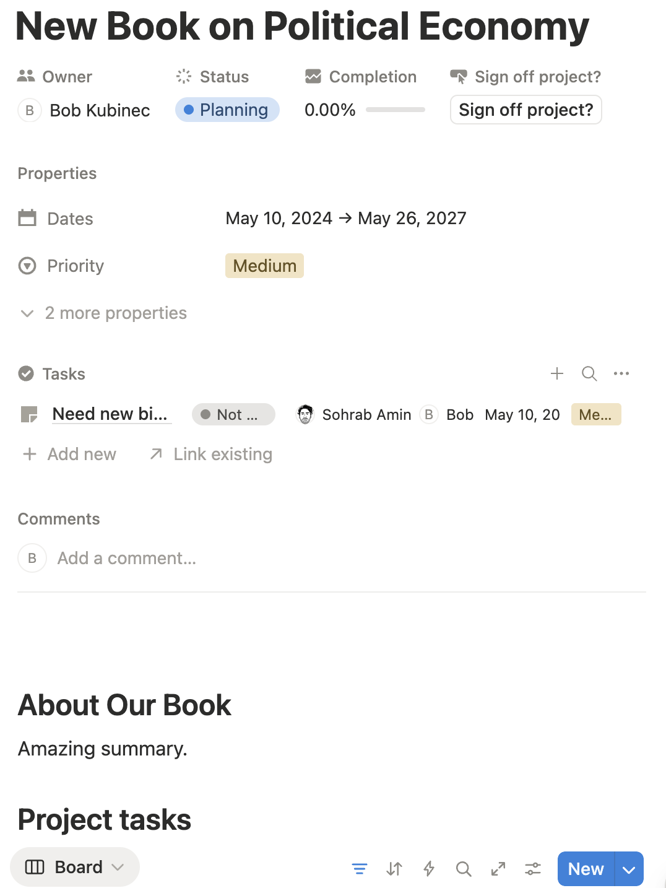
Task: Open view settings sliders icon
Action: coord(533,869)
